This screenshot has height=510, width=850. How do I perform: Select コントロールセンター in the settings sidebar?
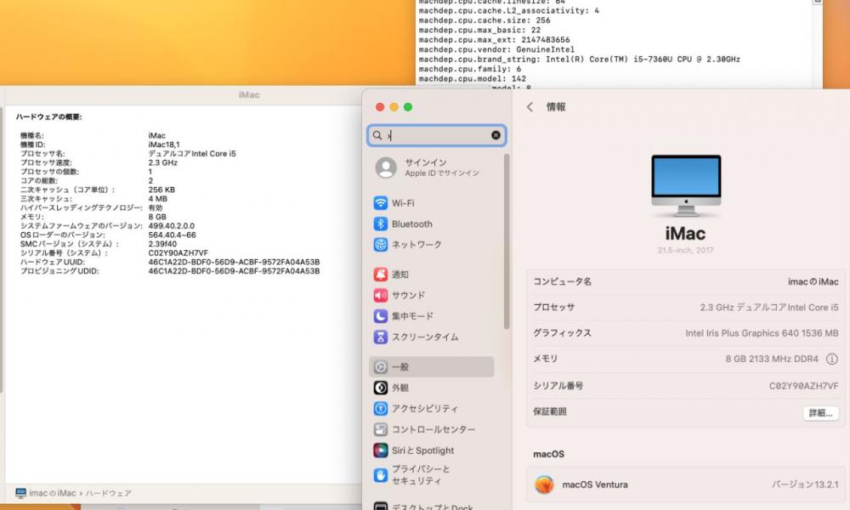433,429
